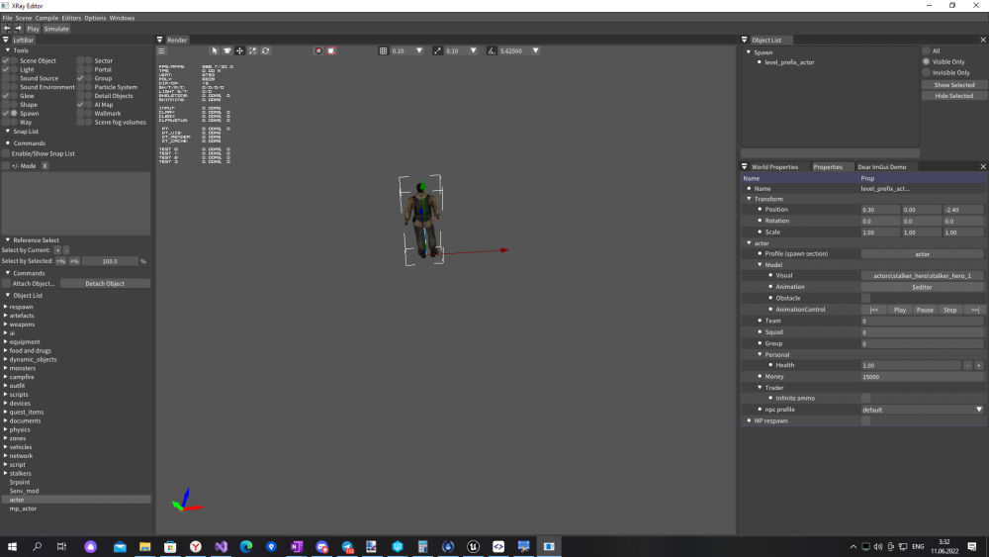This screenshot has height=557, width=989.
Task: Click the Show Selected button
Action: point(953,84)
